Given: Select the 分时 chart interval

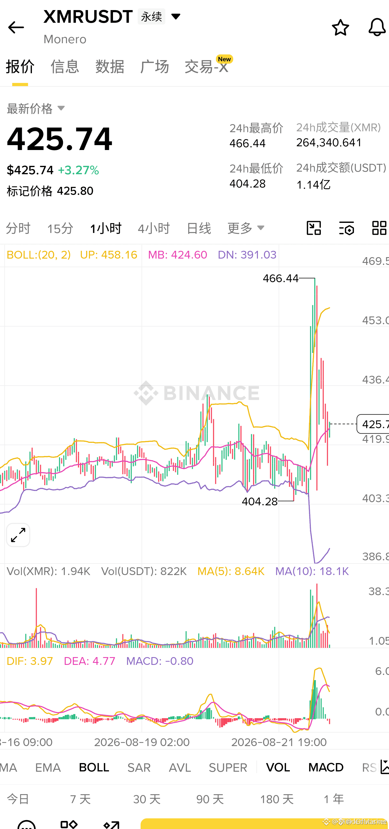Looking at the screenshot, I should click(x=18, y=228).
